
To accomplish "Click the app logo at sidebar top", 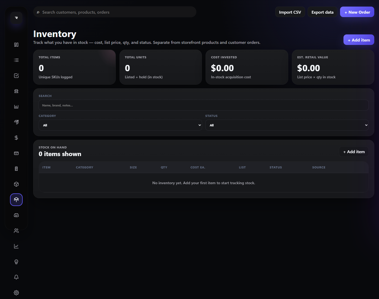I will [x=16, y=18].
